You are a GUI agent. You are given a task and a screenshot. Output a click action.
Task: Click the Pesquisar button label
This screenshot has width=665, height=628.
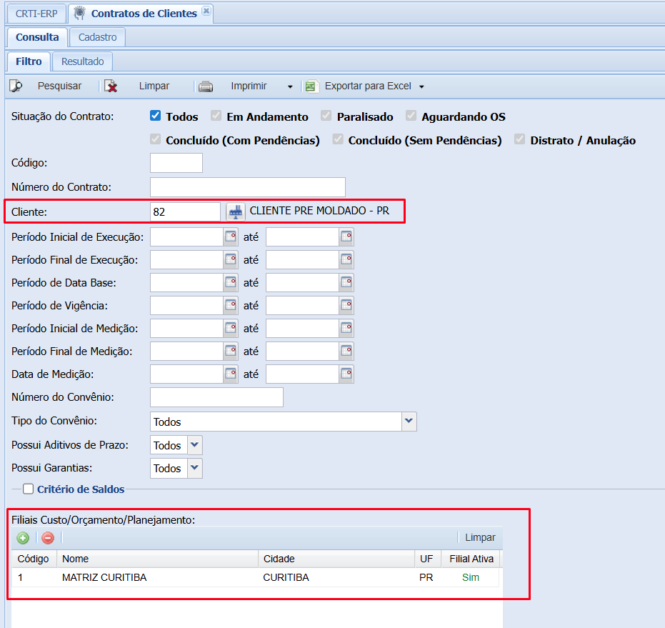pyautogui.click(x=59, y=86)
